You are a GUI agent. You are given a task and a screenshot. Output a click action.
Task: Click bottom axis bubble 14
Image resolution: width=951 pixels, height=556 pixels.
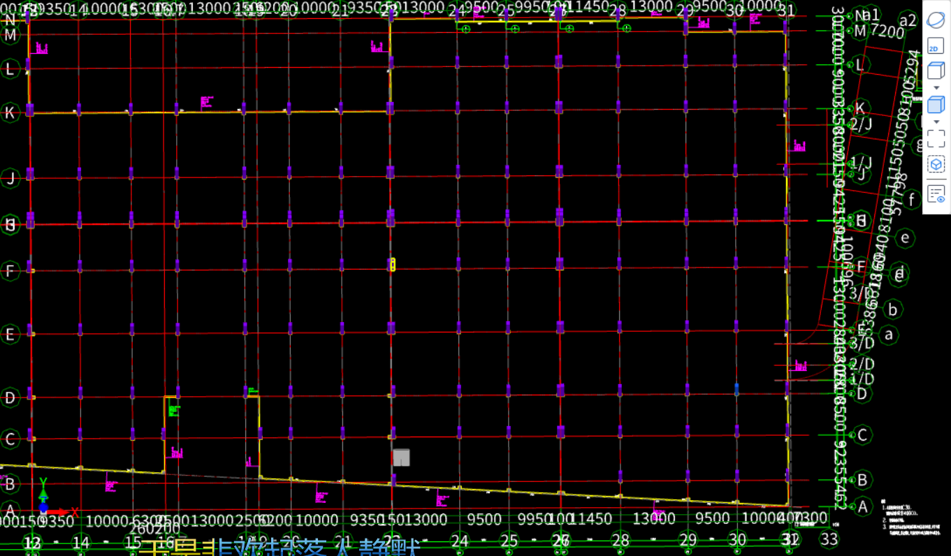(81, 541)
